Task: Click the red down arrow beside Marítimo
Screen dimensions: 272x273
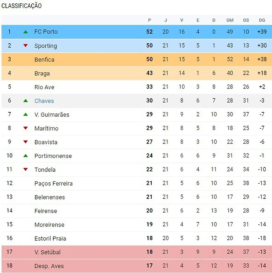Action: 25,128
